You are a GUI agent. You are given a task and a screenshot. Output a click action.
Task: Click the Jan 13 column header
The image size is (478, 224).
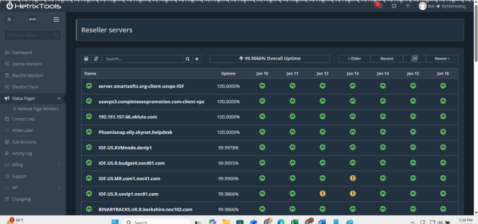pyautogui.click(x=353, y=74)
